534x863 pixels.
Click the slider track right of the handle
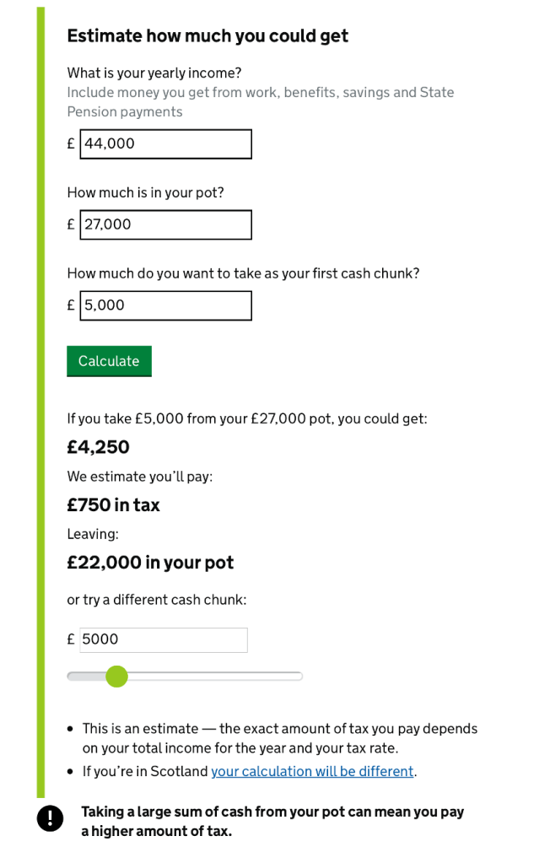click(x=219, y=676)
